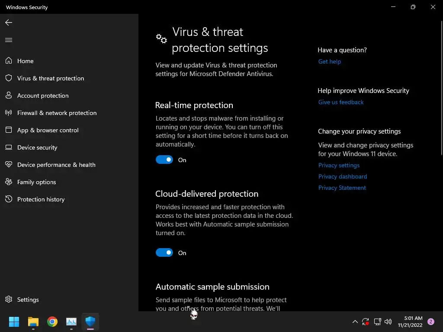Screen dimensions: 443x332
Task: Click the Have a question? text
Action: (x=342, y=50)
